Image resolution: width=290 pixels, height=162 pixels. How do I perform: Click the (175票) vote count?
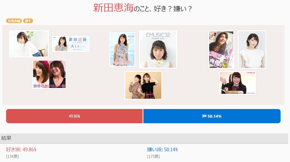(x=154, y=156)
